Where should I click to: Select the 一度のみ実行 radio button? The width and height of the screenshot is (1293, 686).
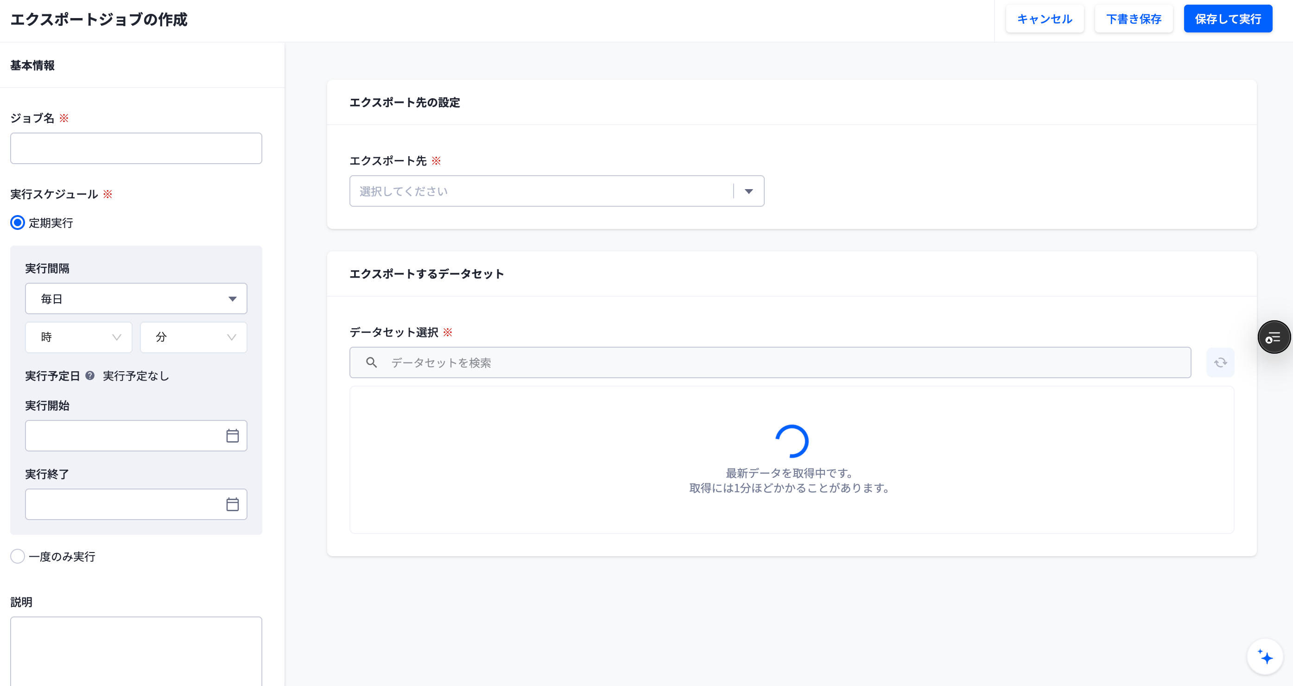(18, 556)
